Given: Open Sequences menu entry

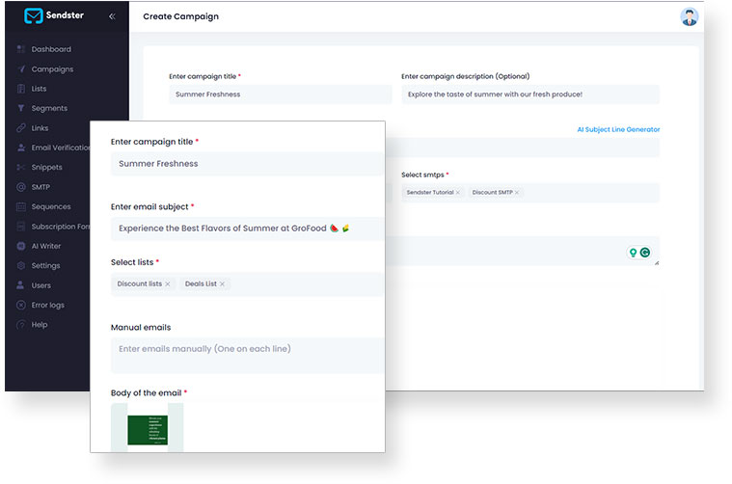Looking at the screenshot, I should pos(51,206).
